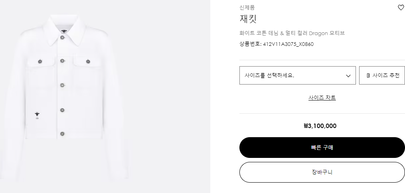This screenshot has width=405, height=193.
Task: Add the jacket to wishlist with heart icon
Action: pos(401,8)
